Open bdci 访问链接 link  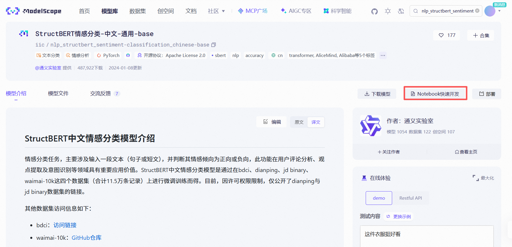(65, 225)
